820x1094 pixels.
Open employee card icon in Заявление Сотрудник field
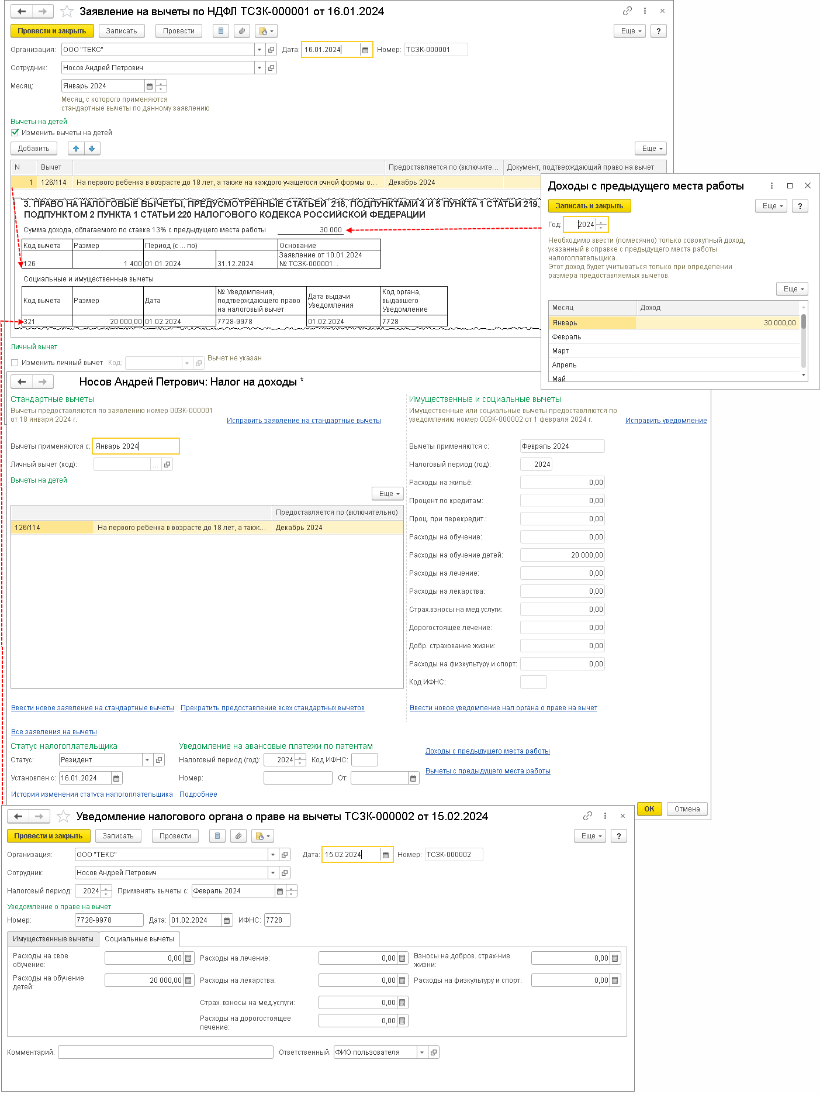[x=271, y=68]
